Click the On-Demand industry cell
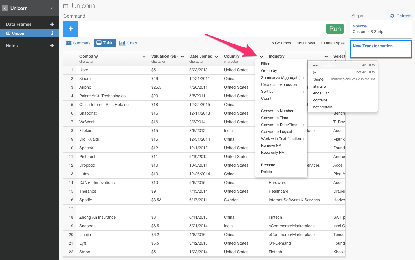The height and width of the screenshot is (260, 415). (298, 243)
